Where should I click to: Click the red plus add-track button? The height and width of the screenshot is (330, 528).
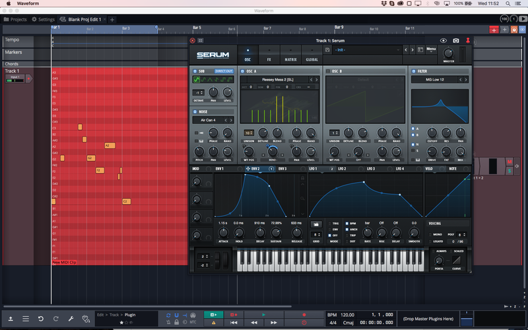pos(494,30)
